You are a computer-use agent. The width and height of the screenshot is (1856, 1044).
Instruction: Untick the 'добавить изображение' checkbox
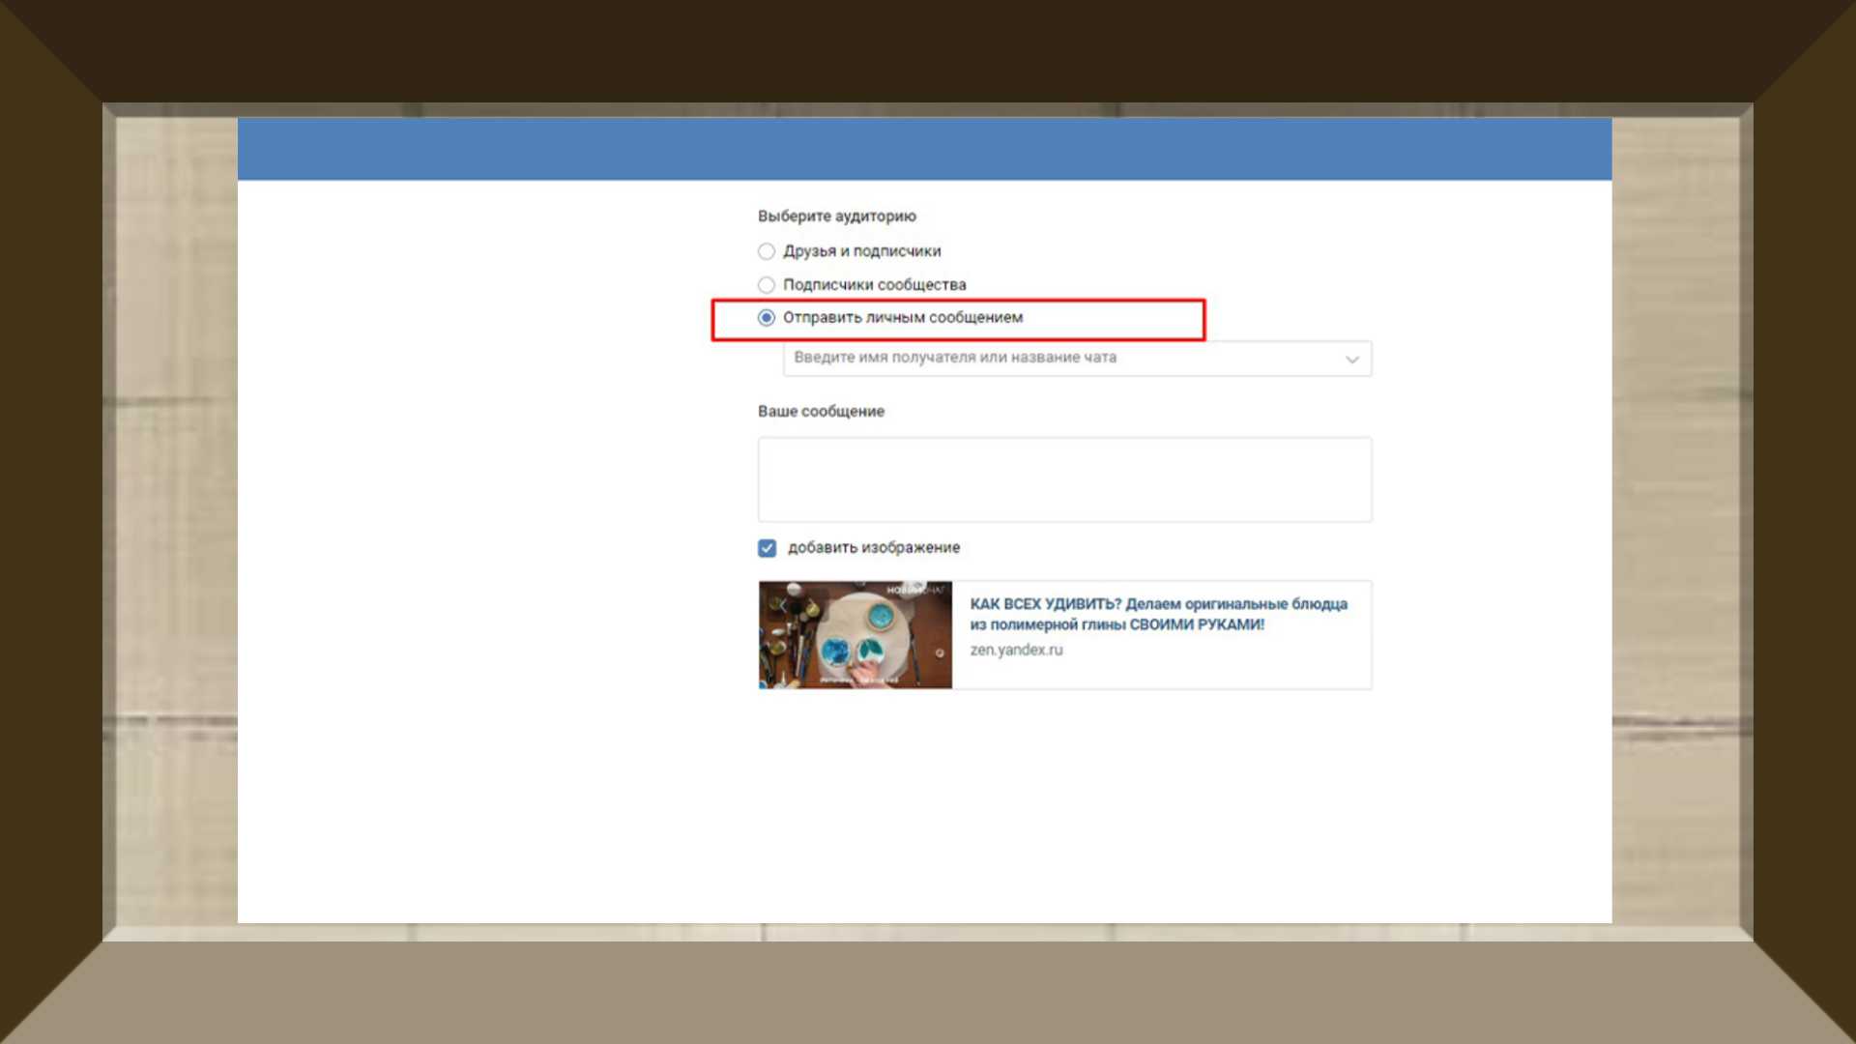point(768,548)
